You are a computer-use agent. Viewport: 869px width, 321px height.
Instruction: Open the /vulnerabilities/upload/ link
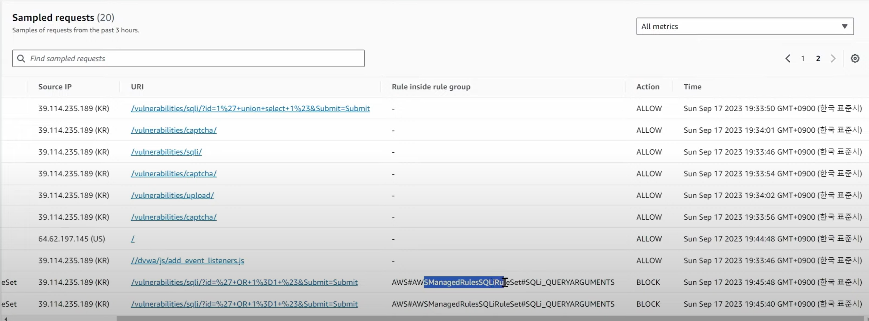[172, 195]
